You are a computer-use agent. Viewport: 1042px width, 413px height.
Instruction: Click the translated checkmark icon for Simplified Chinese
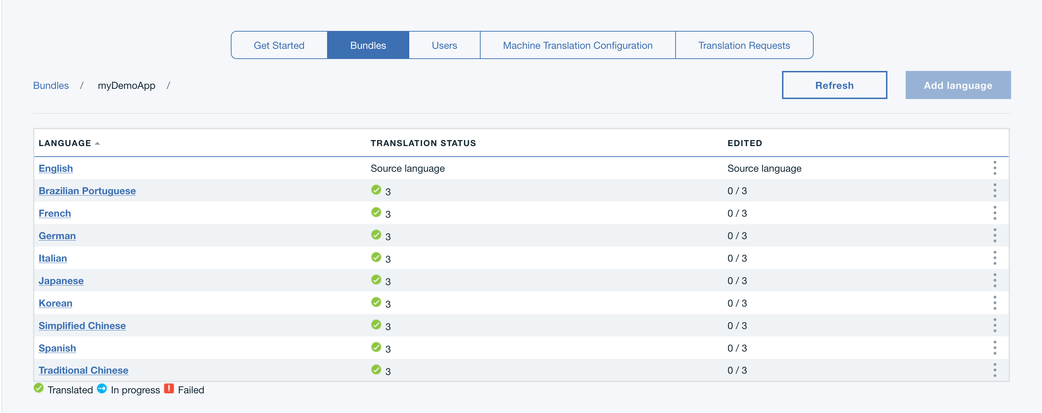coord(376,324)
